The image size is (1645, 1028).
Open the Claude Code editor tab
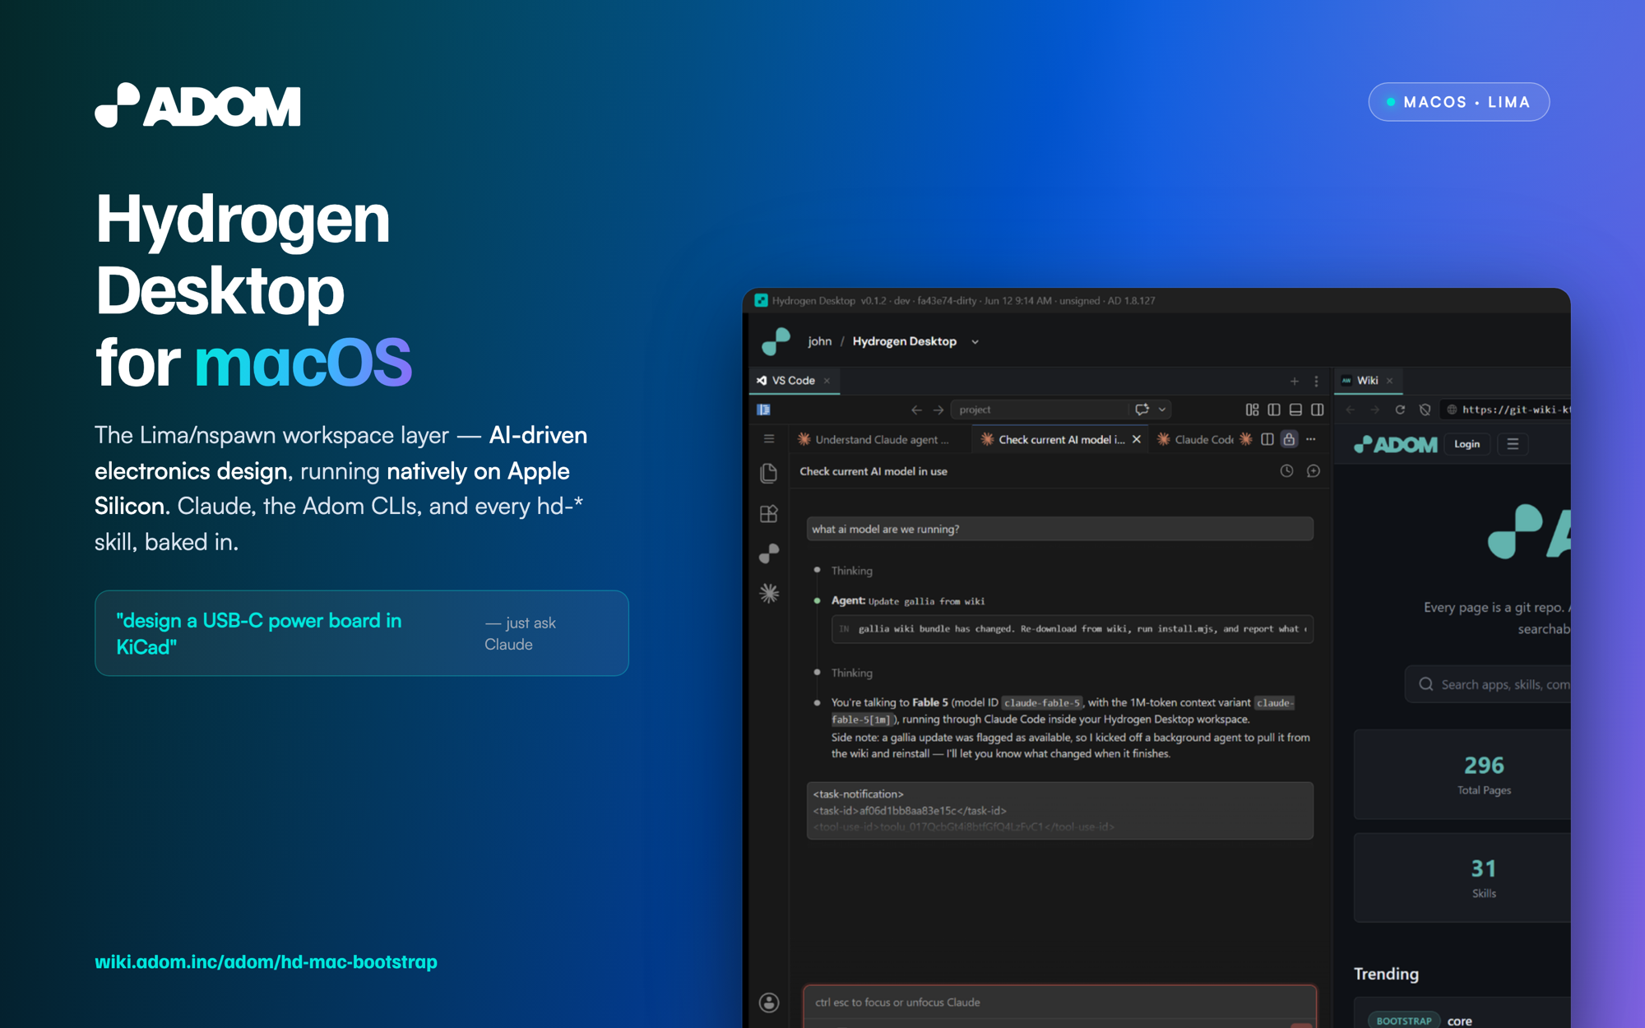click(1196, 439)
